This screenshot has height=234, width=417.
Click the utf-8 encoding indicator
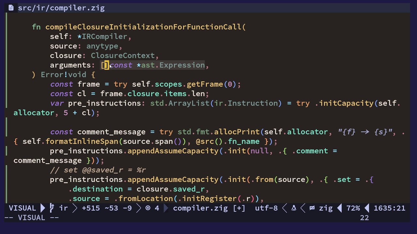266,208
